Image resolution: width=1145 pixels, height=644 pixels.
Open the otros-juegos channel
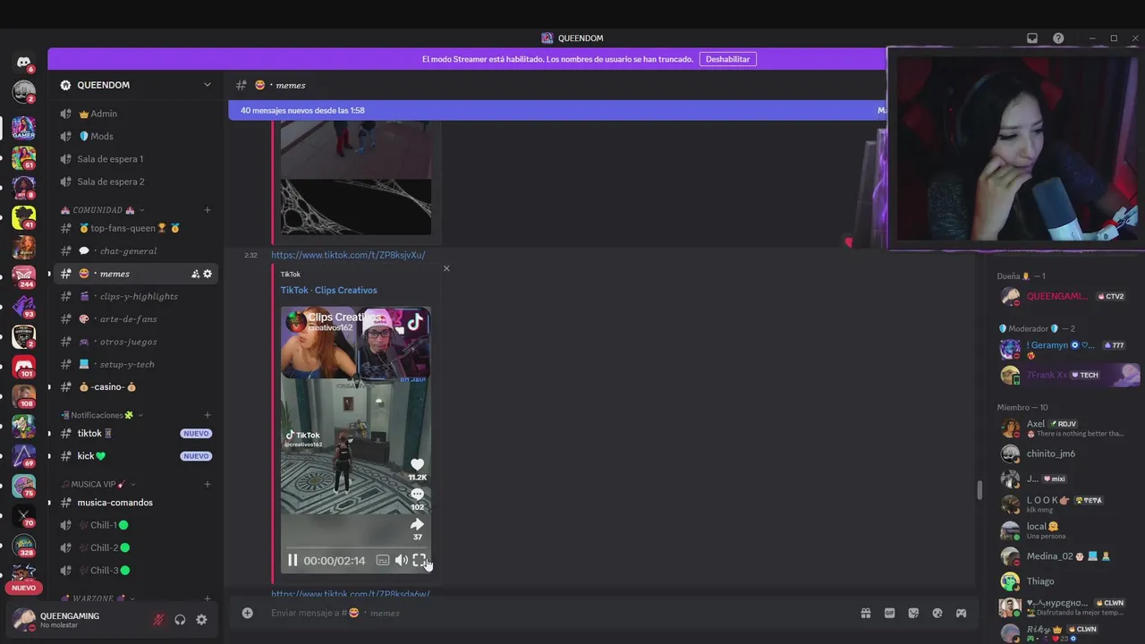136,342
